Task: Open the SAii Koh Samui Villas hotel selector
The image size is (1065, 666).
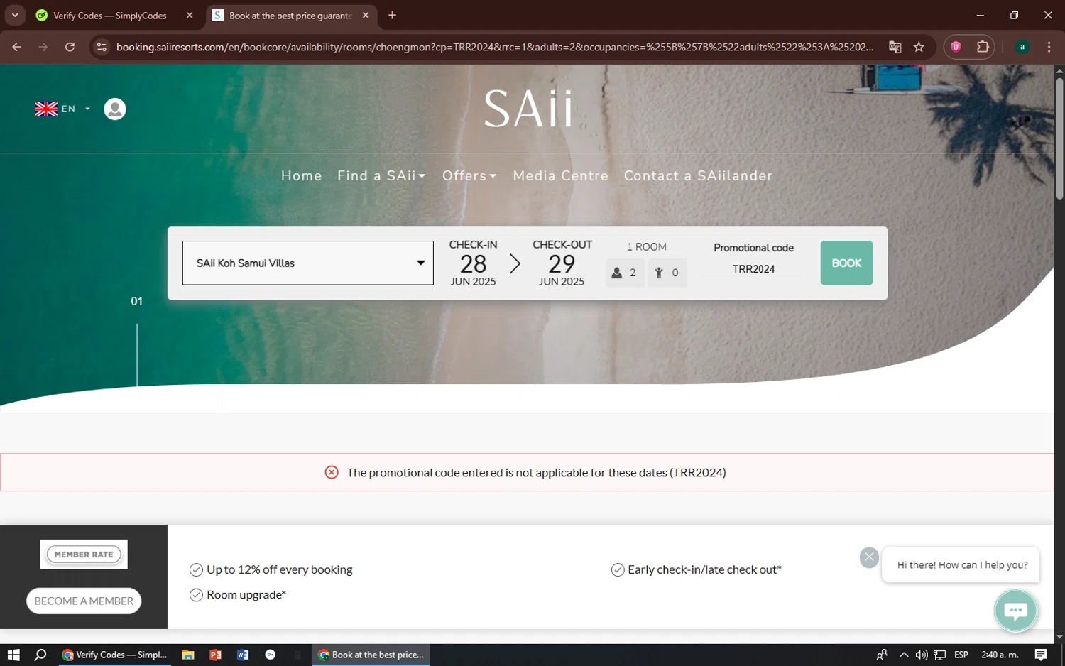Action: pyautogui.click(x=307, y=263)
